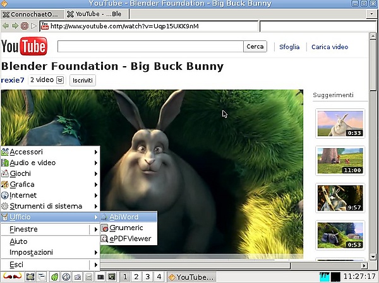Viewport: 379px width, 283px height.
Task: Open AbiWord from the Ufficio submenu
Action: (123, 217)
